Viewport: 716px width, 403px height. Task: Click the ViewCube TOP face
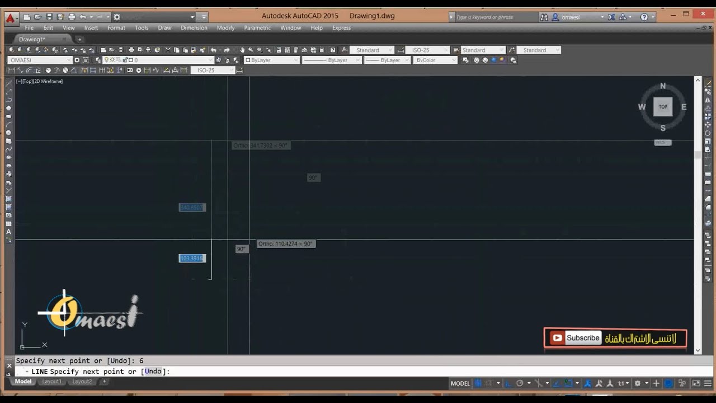tap(663, 106)
